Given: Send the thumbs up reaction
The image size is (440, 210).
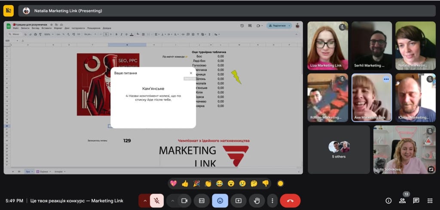Looking at the screenshot, I should (x=185, y=183).
